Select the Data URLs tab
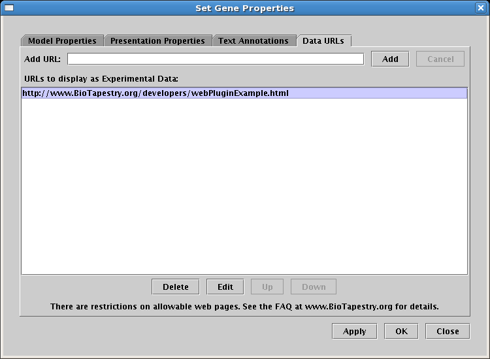490x359 pixels. tap(323, 40)
